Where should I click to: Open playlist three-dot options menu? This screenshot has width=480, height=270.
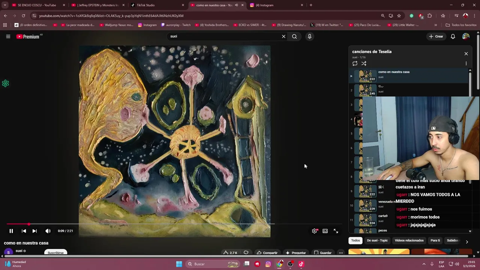point(466,63)
